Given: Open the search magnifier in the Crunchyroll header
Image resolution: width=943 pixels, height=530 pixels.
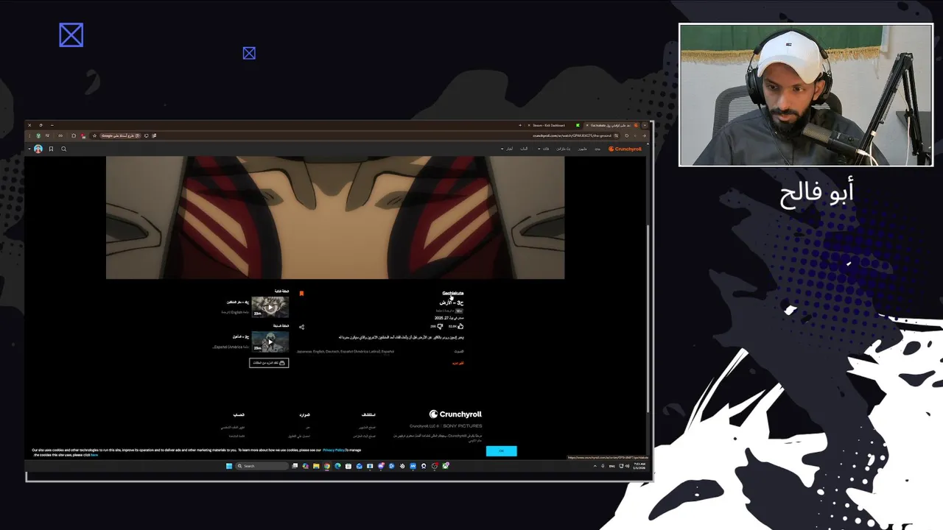Looking at the screenshot, I should [x=63, y=149].
